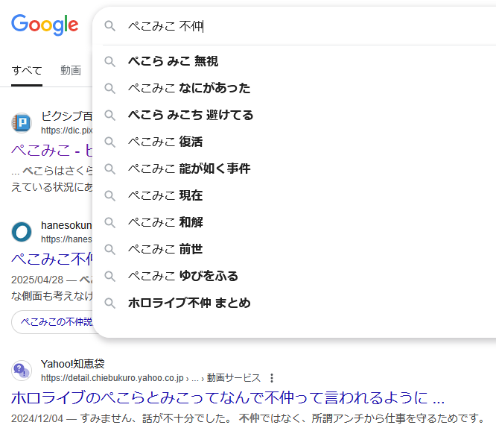Click magnifier icon beside ぺこみこ 復活 suggestion
This screenshot has width=496, height=428.
(110, 142)
